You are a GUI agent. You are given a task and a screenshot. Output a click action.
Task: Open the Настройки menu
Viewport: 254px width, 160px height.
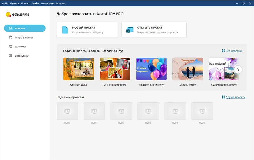[47, 3]
